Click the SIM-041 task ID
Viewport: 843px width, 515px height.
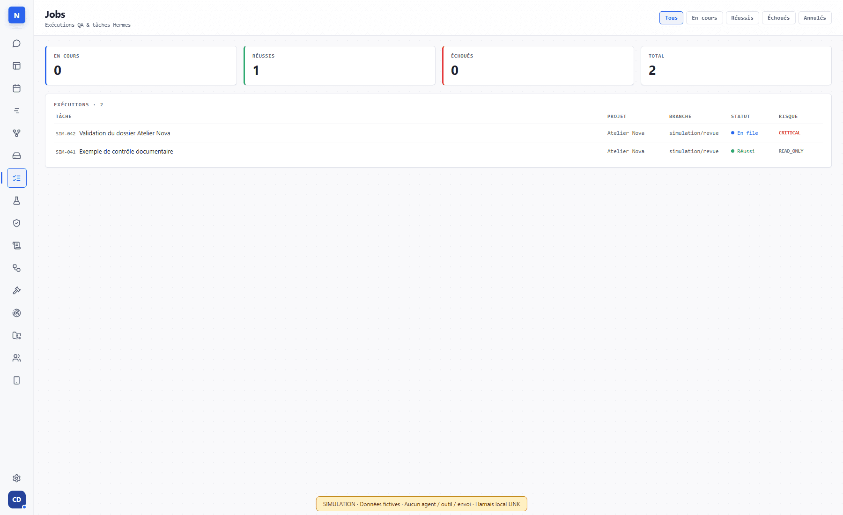[66, 152]
